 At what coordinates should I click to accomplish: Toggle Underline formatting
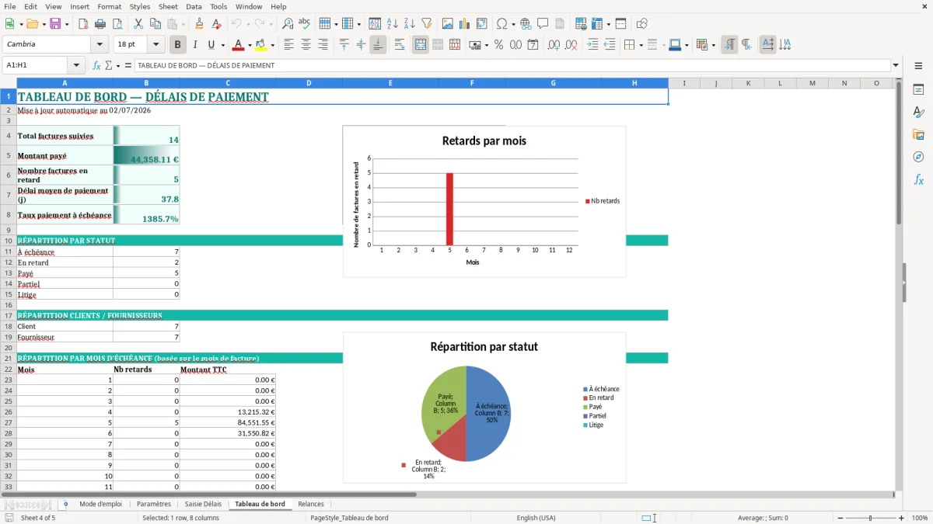click(x=211, y=45)
